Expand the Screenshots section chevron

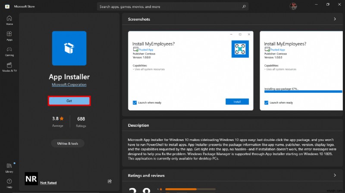click(x=335, y=19)
